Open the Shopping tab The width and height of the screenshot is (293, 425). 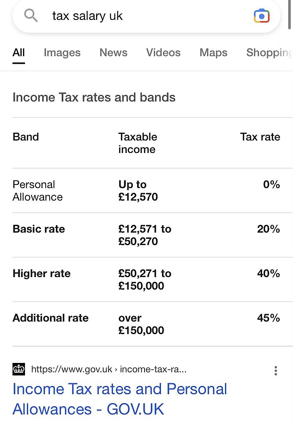click(269, 53)
